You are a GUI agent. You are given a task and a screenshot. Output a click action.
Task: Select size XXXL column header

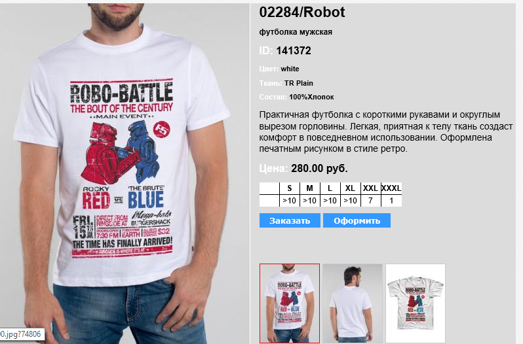coord(391,188)
